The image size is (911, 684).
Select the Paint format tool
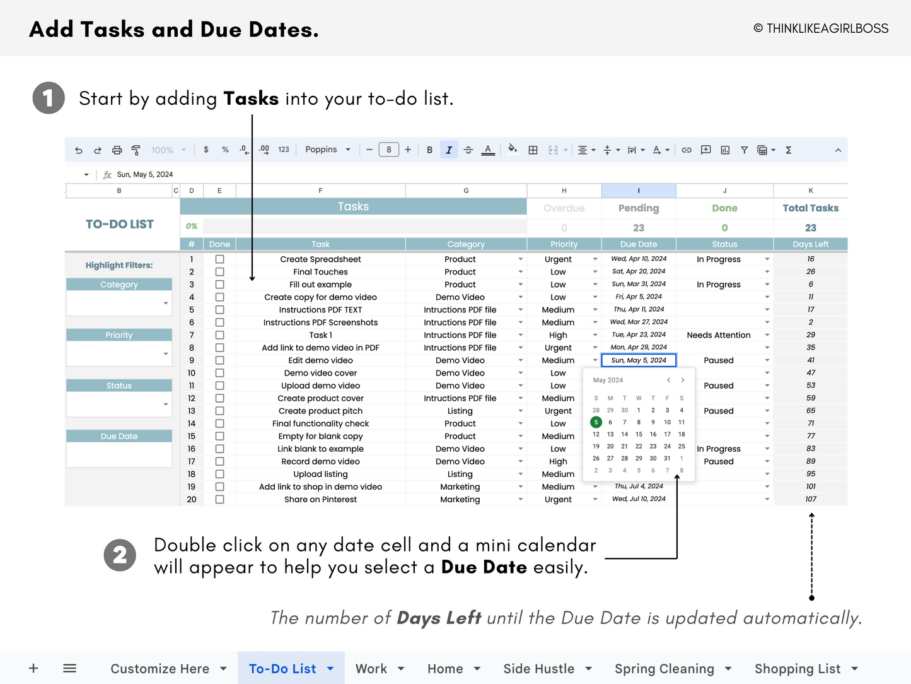pyautogui.click(x=136, y=150)
